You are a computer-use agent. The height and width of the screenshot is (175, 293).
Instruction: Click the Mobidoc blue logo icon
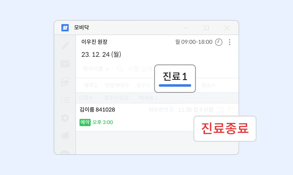tap(65, 28)
